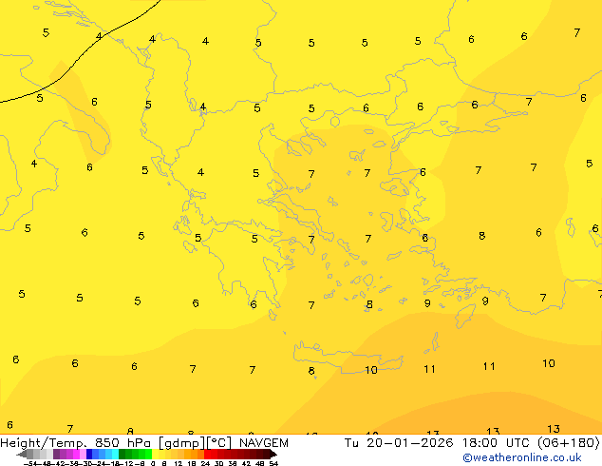The image size is (602, 466).
Task: Click the '54' label ending the legend scale
Action: coord(273,464)
